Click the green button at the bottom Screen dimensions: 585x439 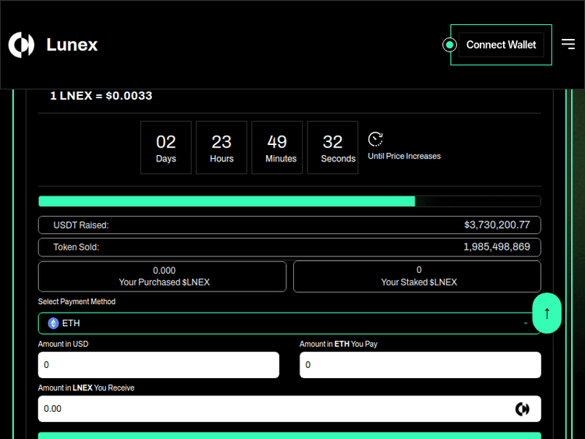click(x=289, y=436)
